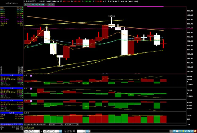Open the alert bell icon
The width and height of the screenshot is (197, 133).
tap(195, 131)
